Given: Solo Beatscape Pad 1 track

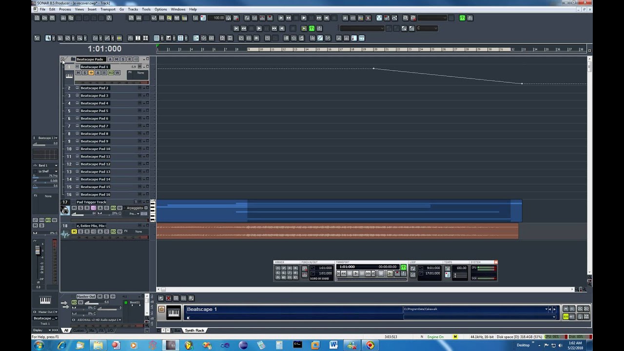Looking at the screenshot, I should [x=84, y=73].
